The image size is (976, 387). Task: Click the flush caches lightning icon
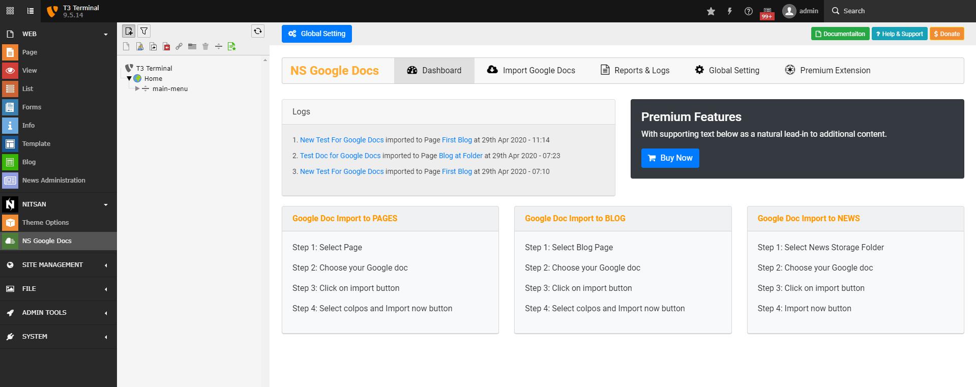pyautogui.click(x=730, y=11)
